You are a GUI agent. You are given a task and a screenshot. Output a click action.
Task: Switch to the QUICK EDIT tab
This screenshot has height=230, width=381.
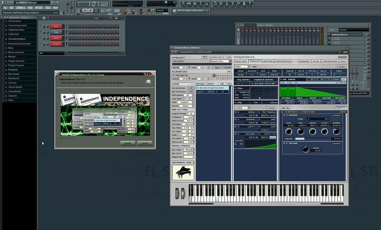241,61
